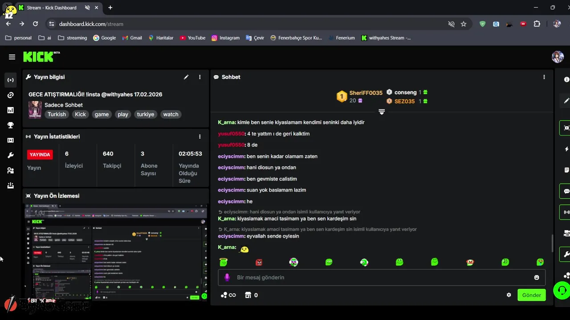Collapse the chat leaderboard with the arrow toggle
570x320 pixels.
[382, 112]
